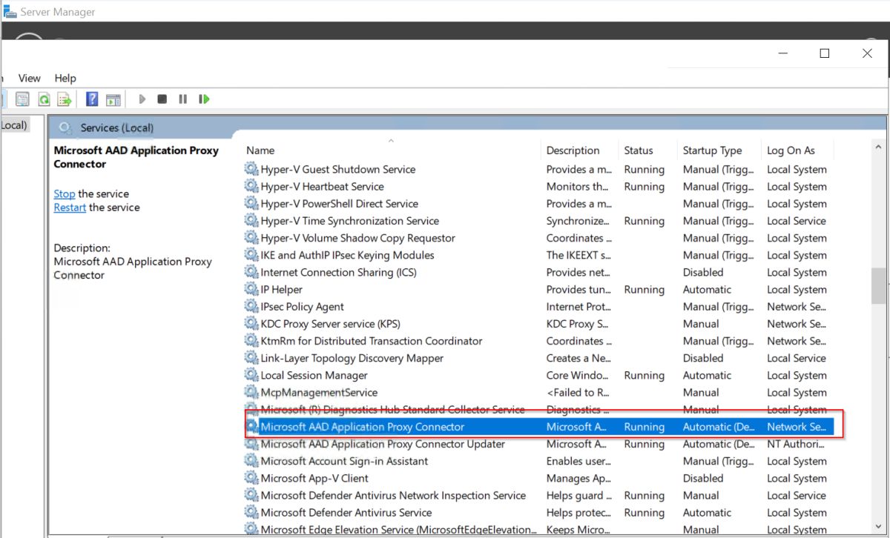Click Disabled startup type of Internet Connection Sharing
The height and width of the screenshot is (538, 890).
tap(703, 272)
